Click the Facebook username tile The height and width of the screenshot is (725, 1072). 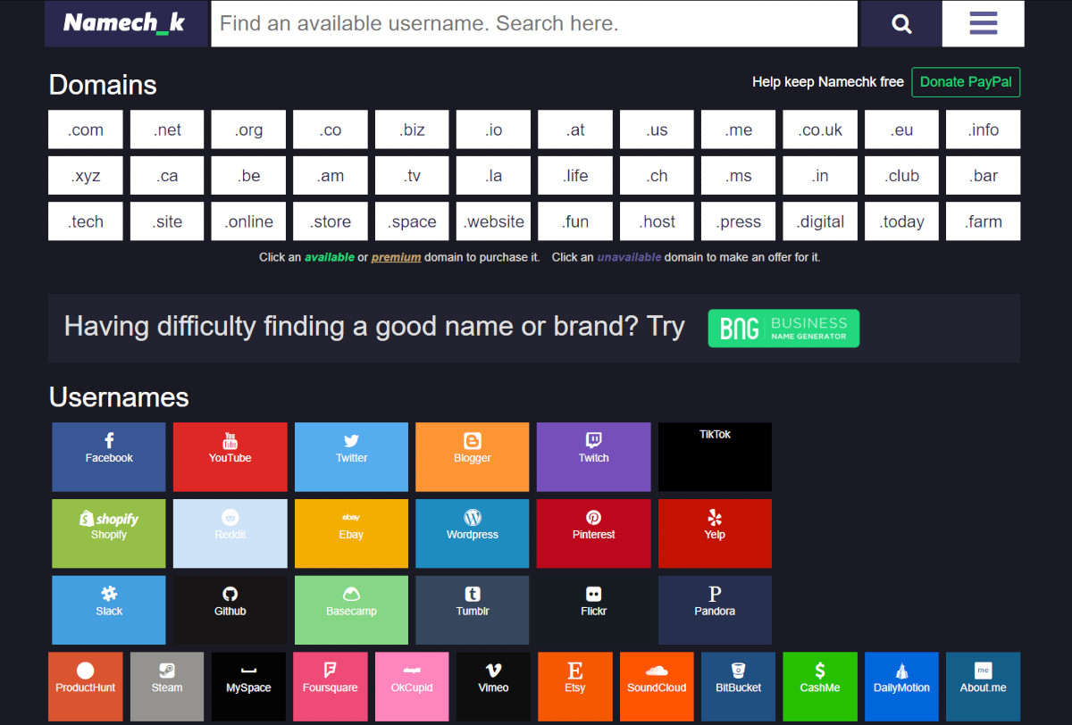[109, 457]
